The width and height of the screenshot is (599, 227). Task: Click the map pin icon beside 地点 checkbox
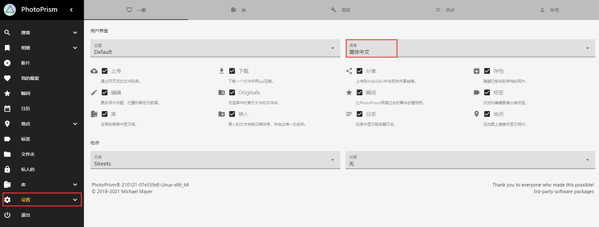[476, 114]
